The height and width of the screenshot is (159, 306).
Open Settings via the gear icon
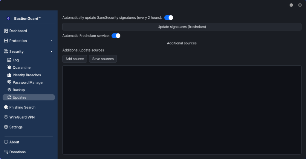[x=6, y=127]
